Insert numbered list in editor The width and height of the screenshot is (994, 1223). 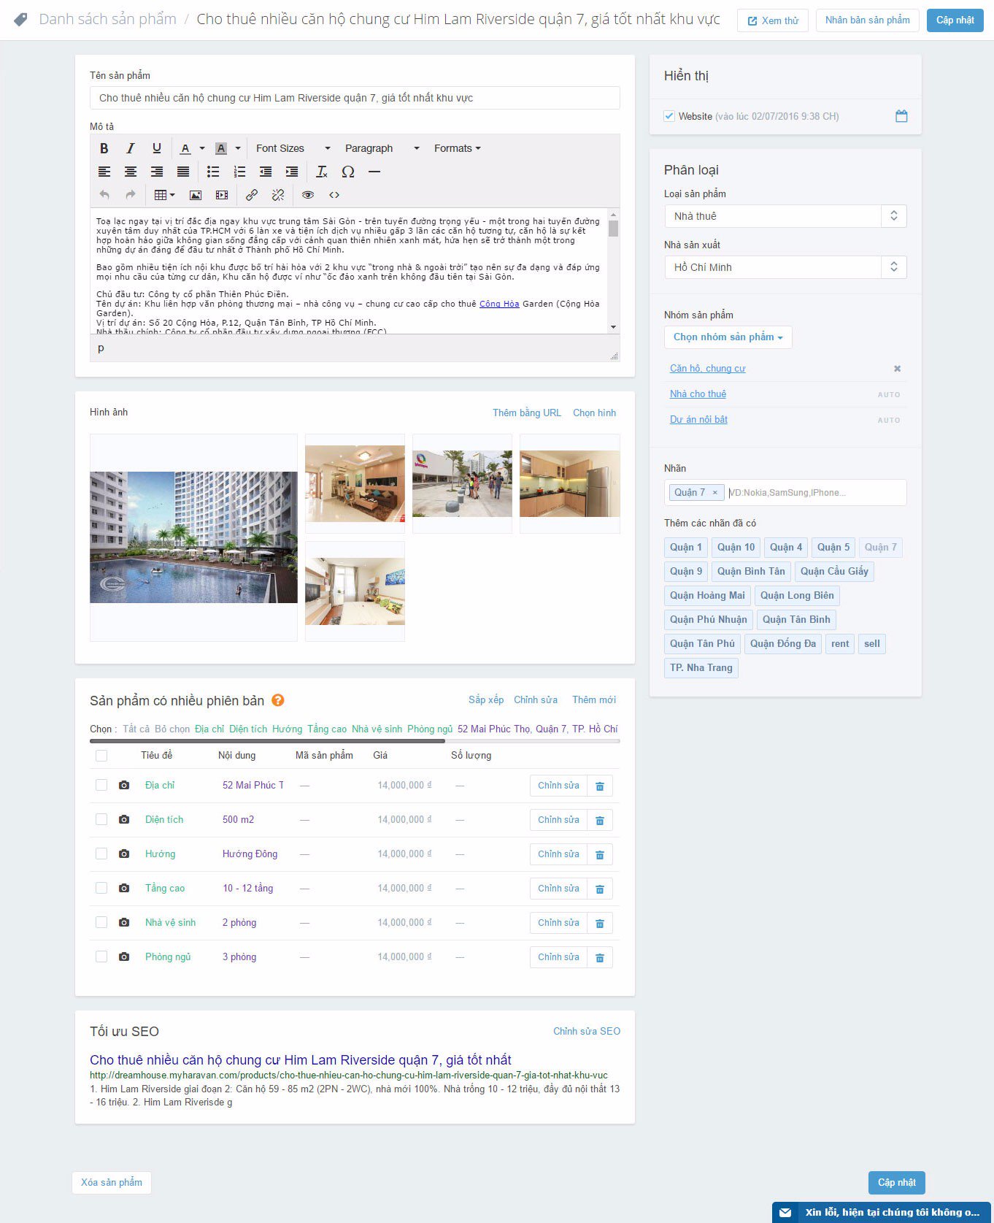click(239, 172)
